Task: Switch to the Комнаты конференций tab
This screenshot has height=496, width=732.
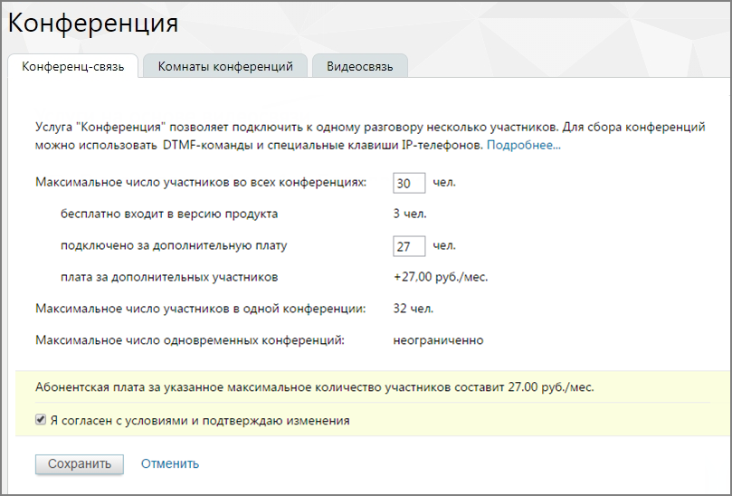Action: [x=225, y=66]
